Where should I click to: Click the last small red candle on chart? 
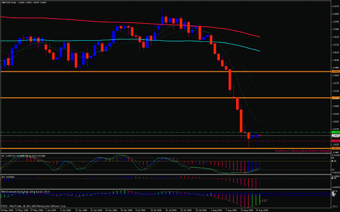click(260, 135)
